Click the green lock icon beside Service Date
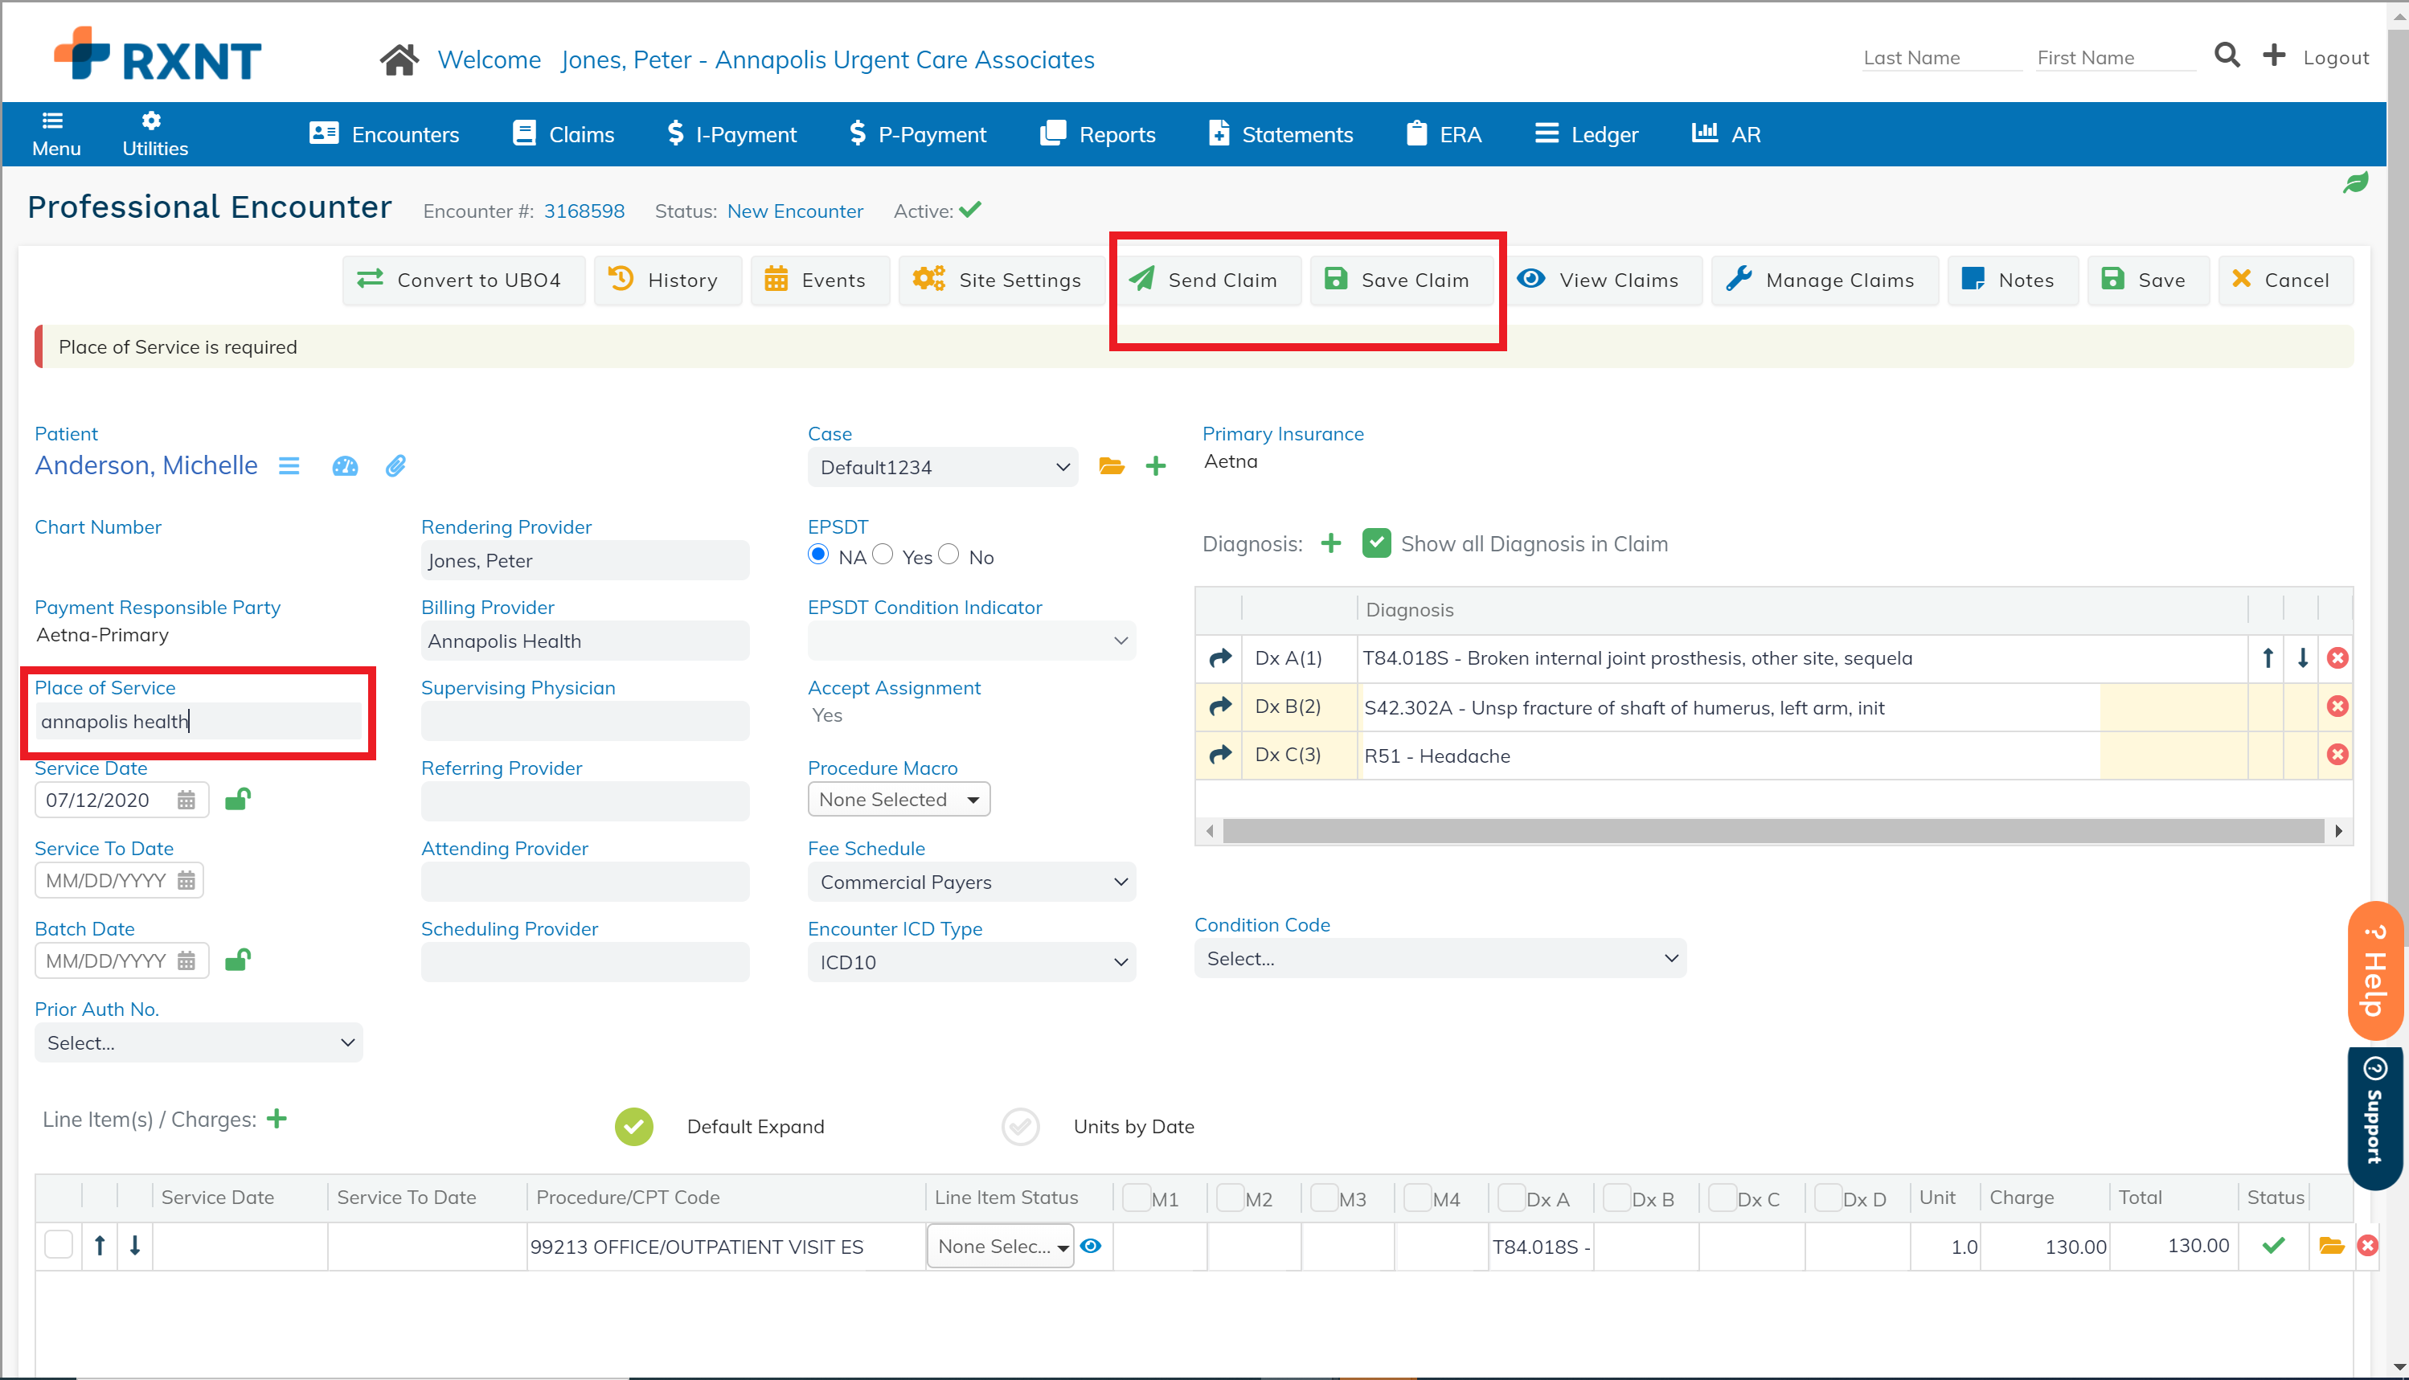Screen dimensions: 2409x1380 click(237, 799)
